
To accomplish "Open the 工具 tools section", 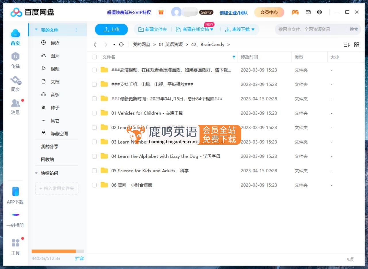I will [16, 247].
